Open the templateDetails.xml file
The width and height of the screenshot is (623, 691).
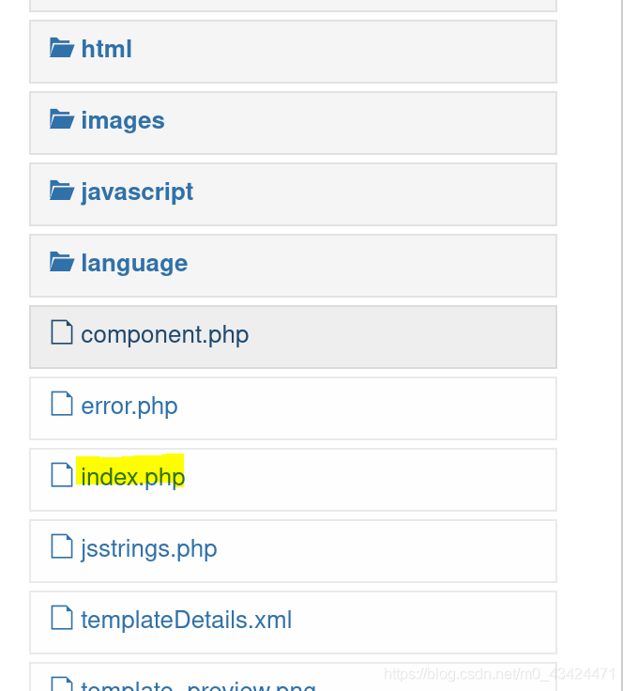tap(186, 620)
